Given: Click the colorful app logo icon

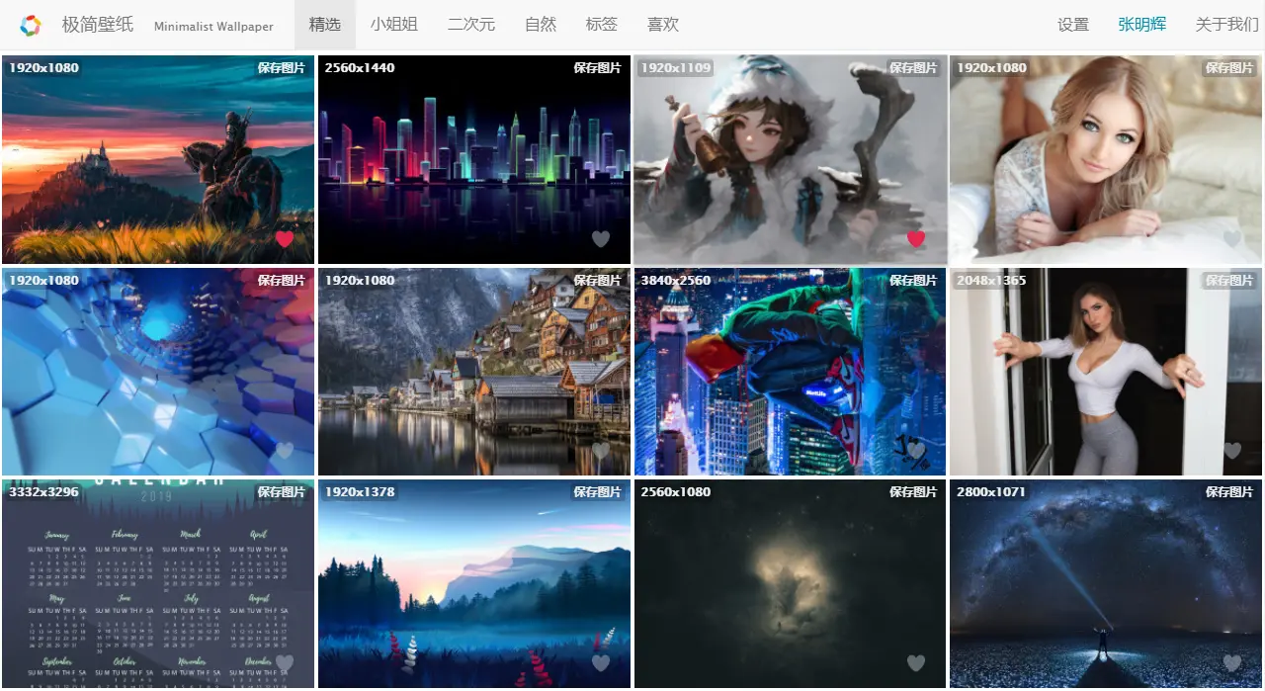Looking at the screenshot, I should pyautogui.click(x=31, y=26).
